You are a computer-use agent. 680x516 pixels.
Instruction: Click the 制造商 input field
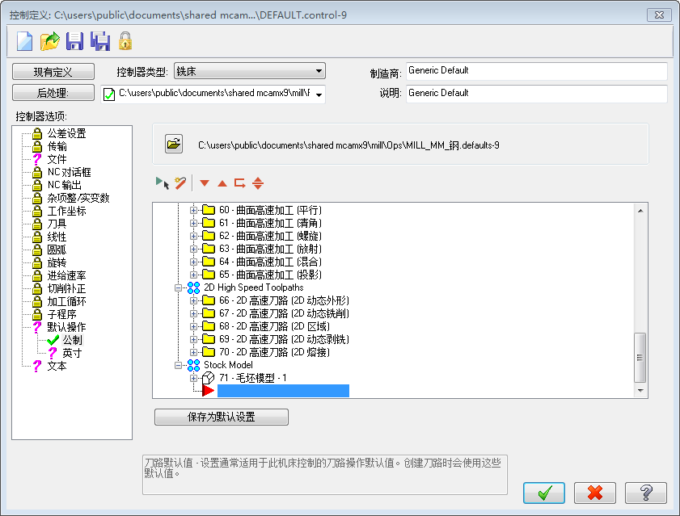[536, 71]
